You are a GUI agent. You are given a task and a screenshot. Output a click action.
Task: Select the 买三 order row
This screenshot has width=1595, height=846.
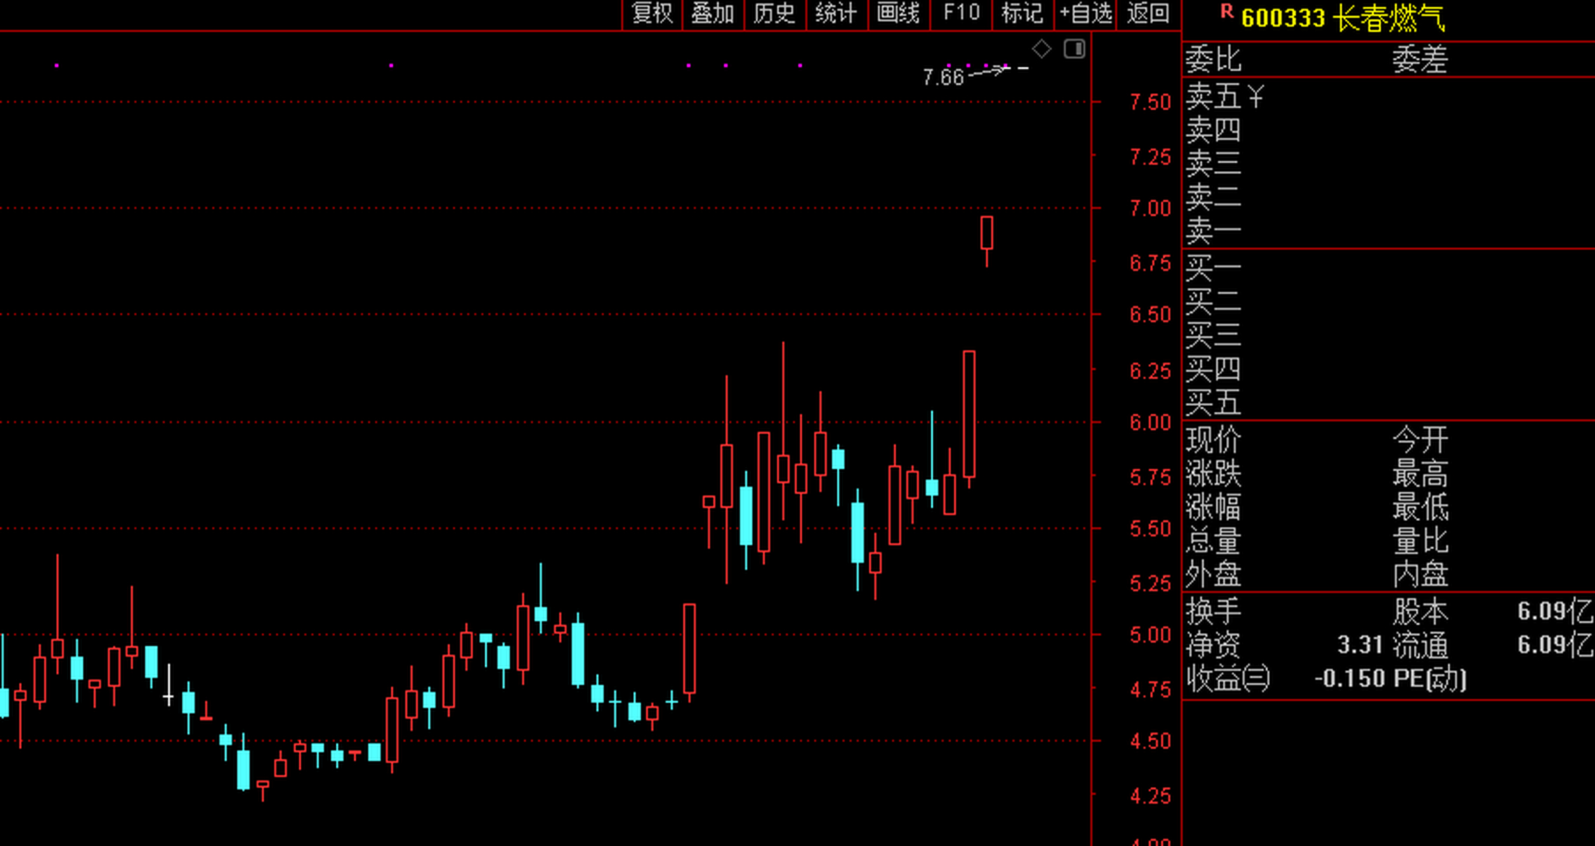coord(1388,335)
